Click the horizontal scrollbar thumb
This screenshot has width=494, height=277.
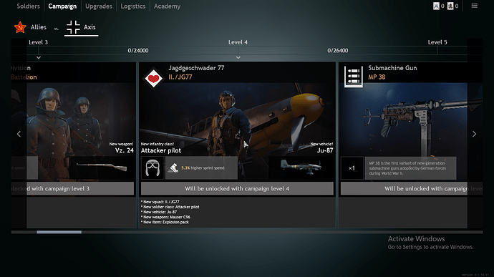(x=59, y=232)
